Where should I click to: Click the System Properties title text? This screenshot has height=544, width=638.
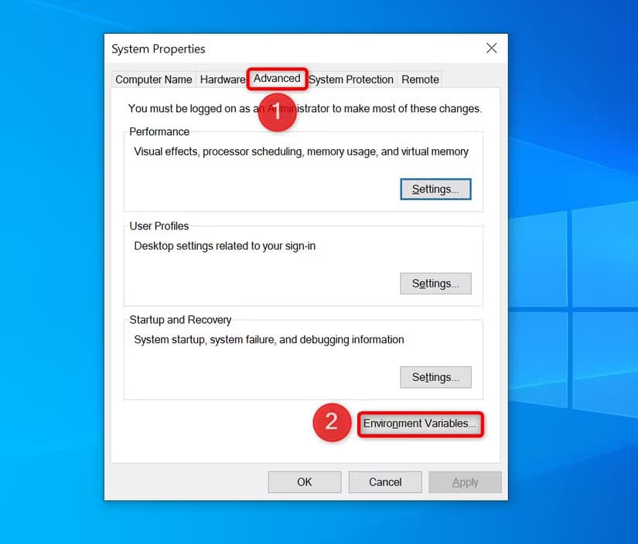[x=159, y=49]
